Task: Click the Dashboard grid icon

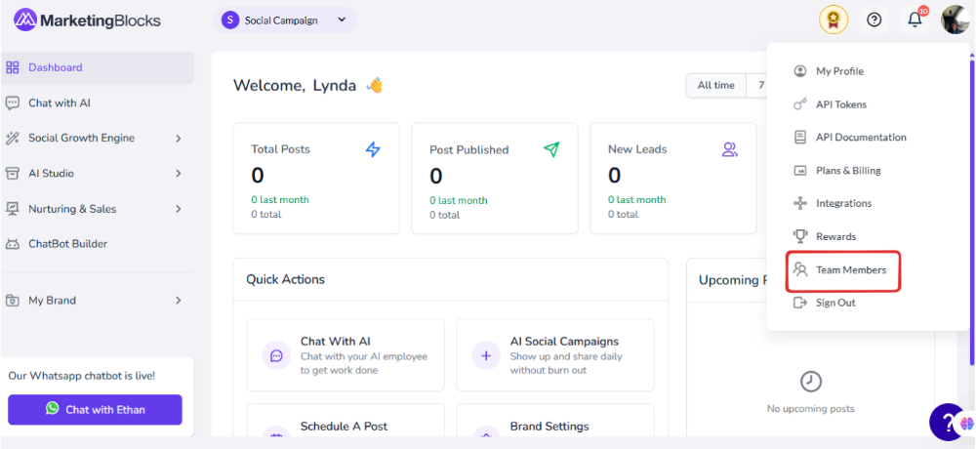Action: tap(13, 67)
